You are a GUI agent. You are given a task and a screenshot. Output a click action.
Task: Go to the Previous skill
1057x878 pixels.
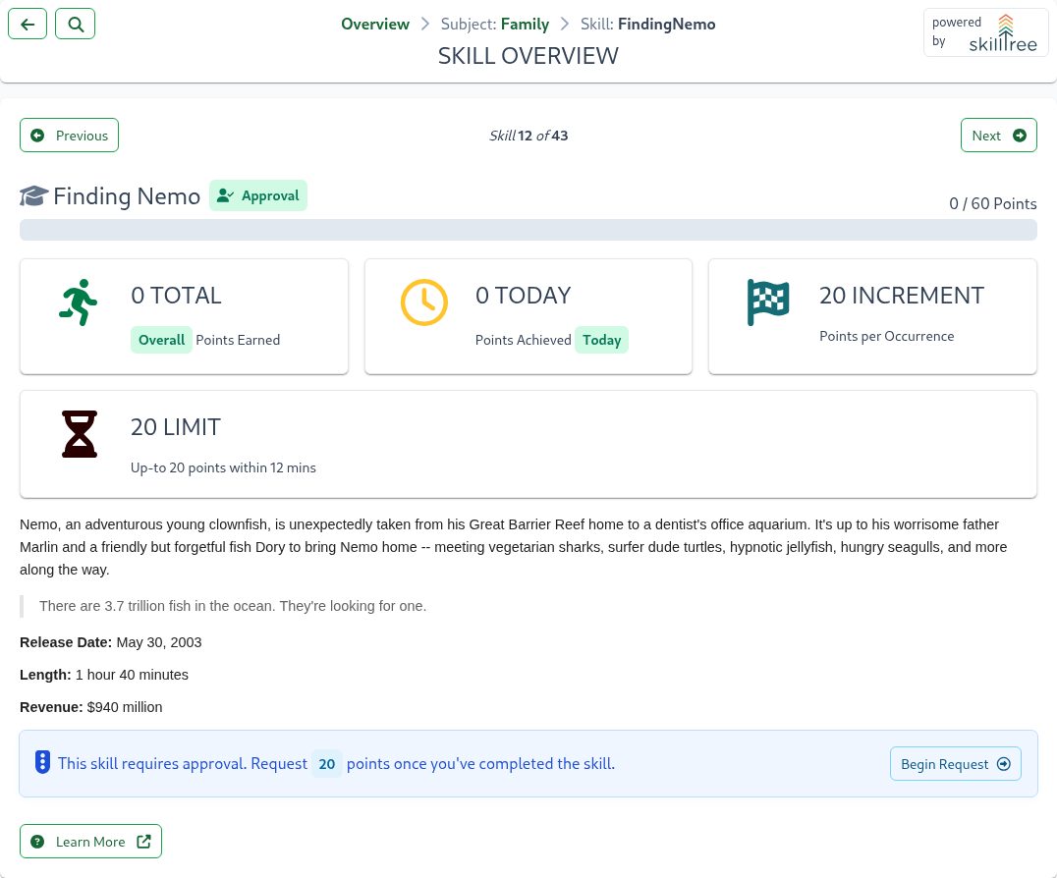pyautogui.click(x=70, y=136)
